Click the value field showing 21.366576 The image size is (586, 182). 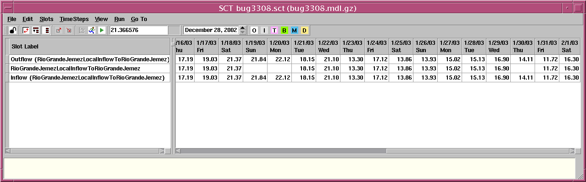point(139,30)
